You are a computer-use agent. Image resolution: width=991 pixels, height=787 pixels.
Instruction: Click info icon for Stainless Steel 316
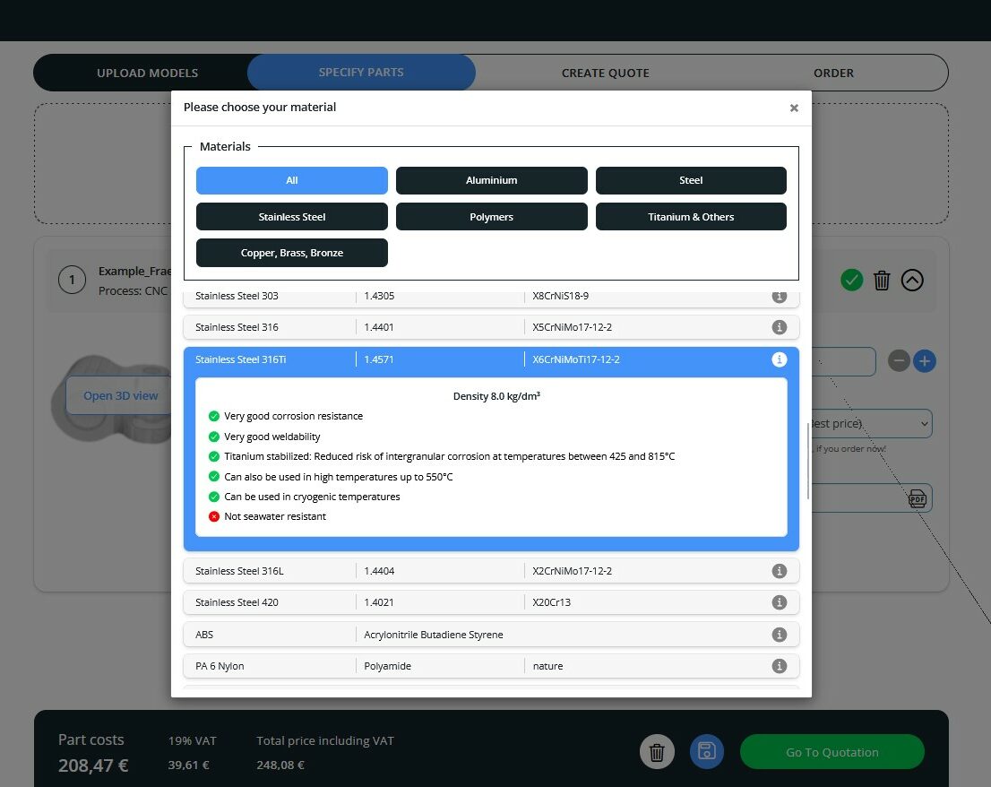tap(779, 327)
